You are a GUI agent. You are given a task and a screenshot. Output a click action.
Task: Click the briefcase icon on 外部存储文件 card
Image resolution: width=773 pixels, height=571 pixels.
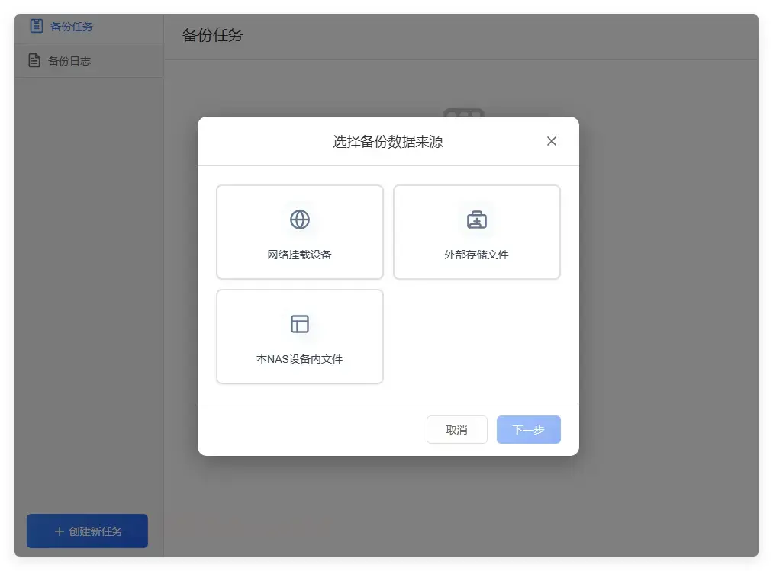click(x=476, y=218)
